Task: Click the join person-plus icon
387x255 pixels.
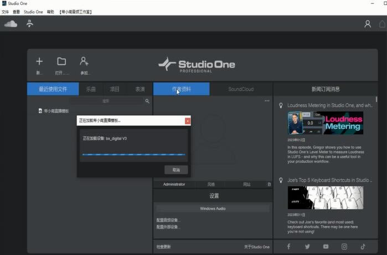Action: 84,61
